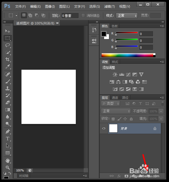The image size is (169, 182).
Task: Toggle type layer filter
Action: point(140,103)
